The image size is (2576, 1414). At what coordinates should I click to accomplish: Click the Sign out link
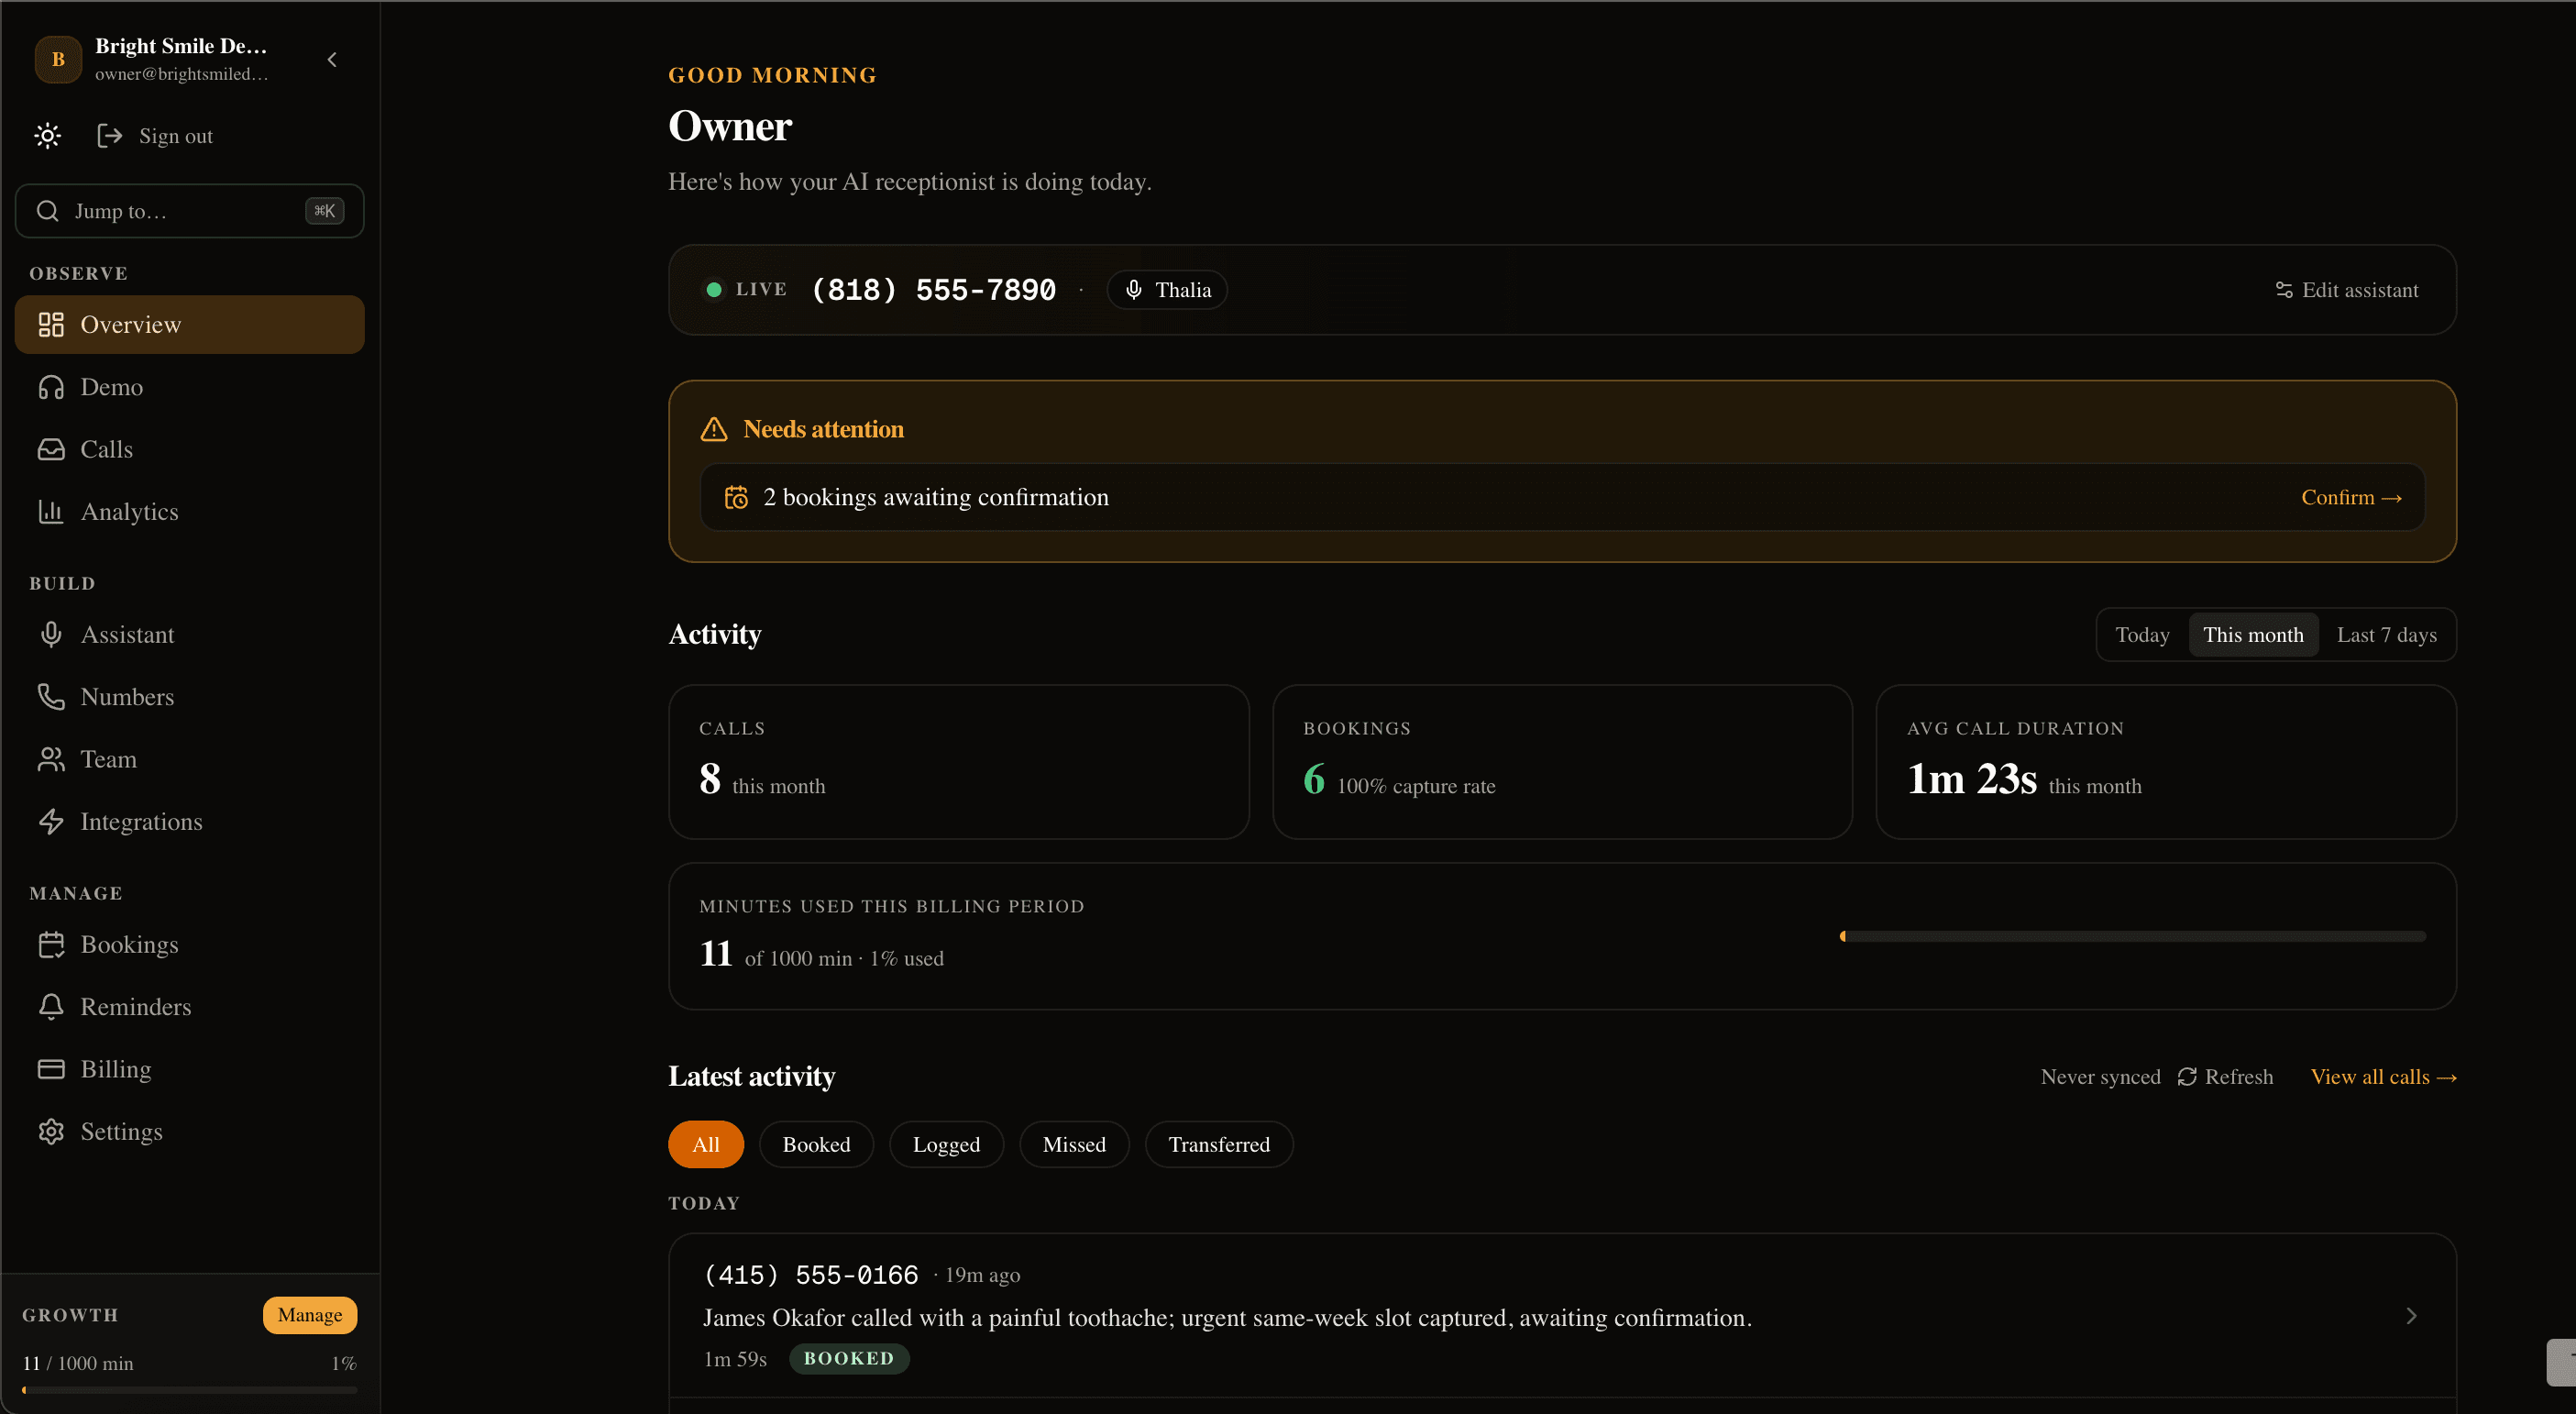175,136
